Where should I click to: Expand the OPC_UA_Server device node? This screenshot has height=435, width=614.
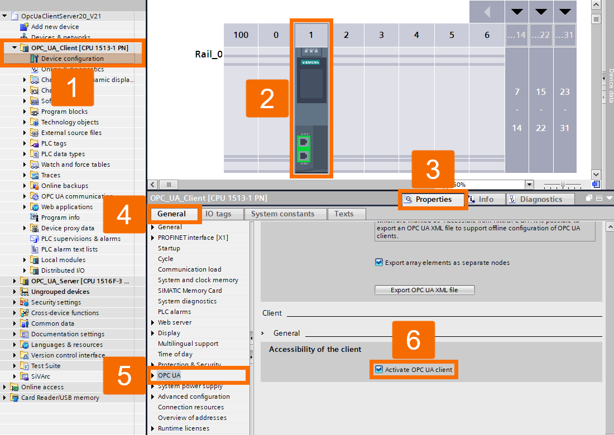15,281
